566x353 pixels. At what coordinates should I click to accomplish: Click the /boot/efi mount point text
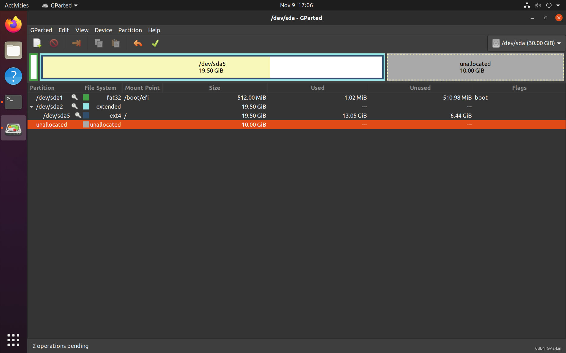click(x=136, y=97)
